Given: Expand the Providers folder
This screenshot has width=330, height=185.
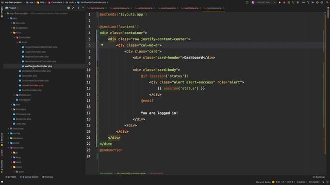Looking at the screenshot, I should (x=11, y=109).
